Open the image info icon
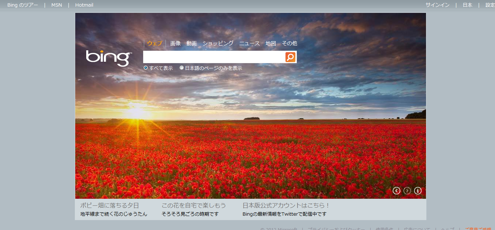Image resolution: width=495 pixels, height=230 pixels. tap(418, 191)
